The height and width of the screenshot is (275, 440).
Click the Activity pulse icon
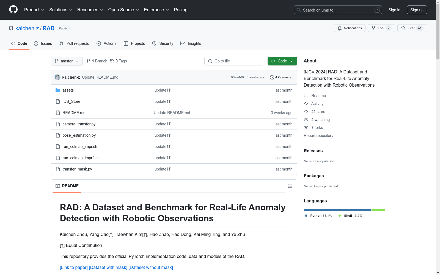[306, 104]
